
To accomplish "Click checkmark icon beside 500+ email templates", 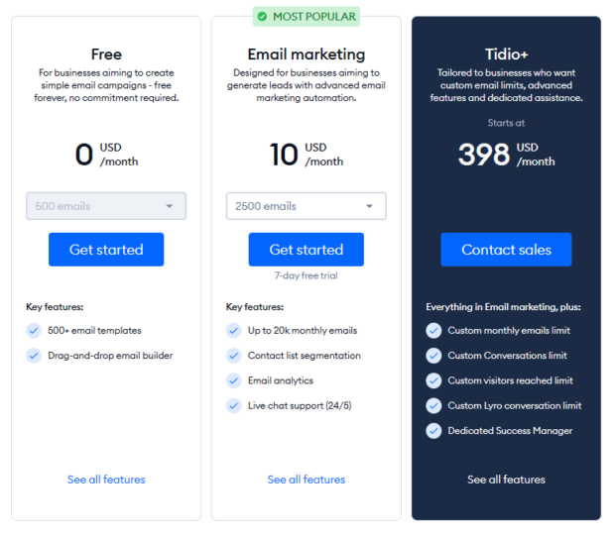I will coord(34,331).
